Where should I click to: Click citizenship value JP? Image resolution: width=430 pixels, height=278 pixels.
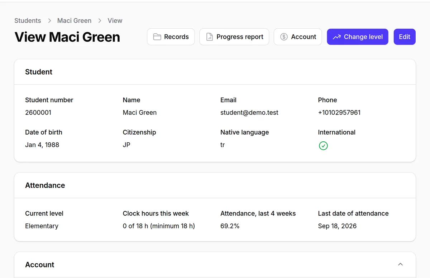126,145
